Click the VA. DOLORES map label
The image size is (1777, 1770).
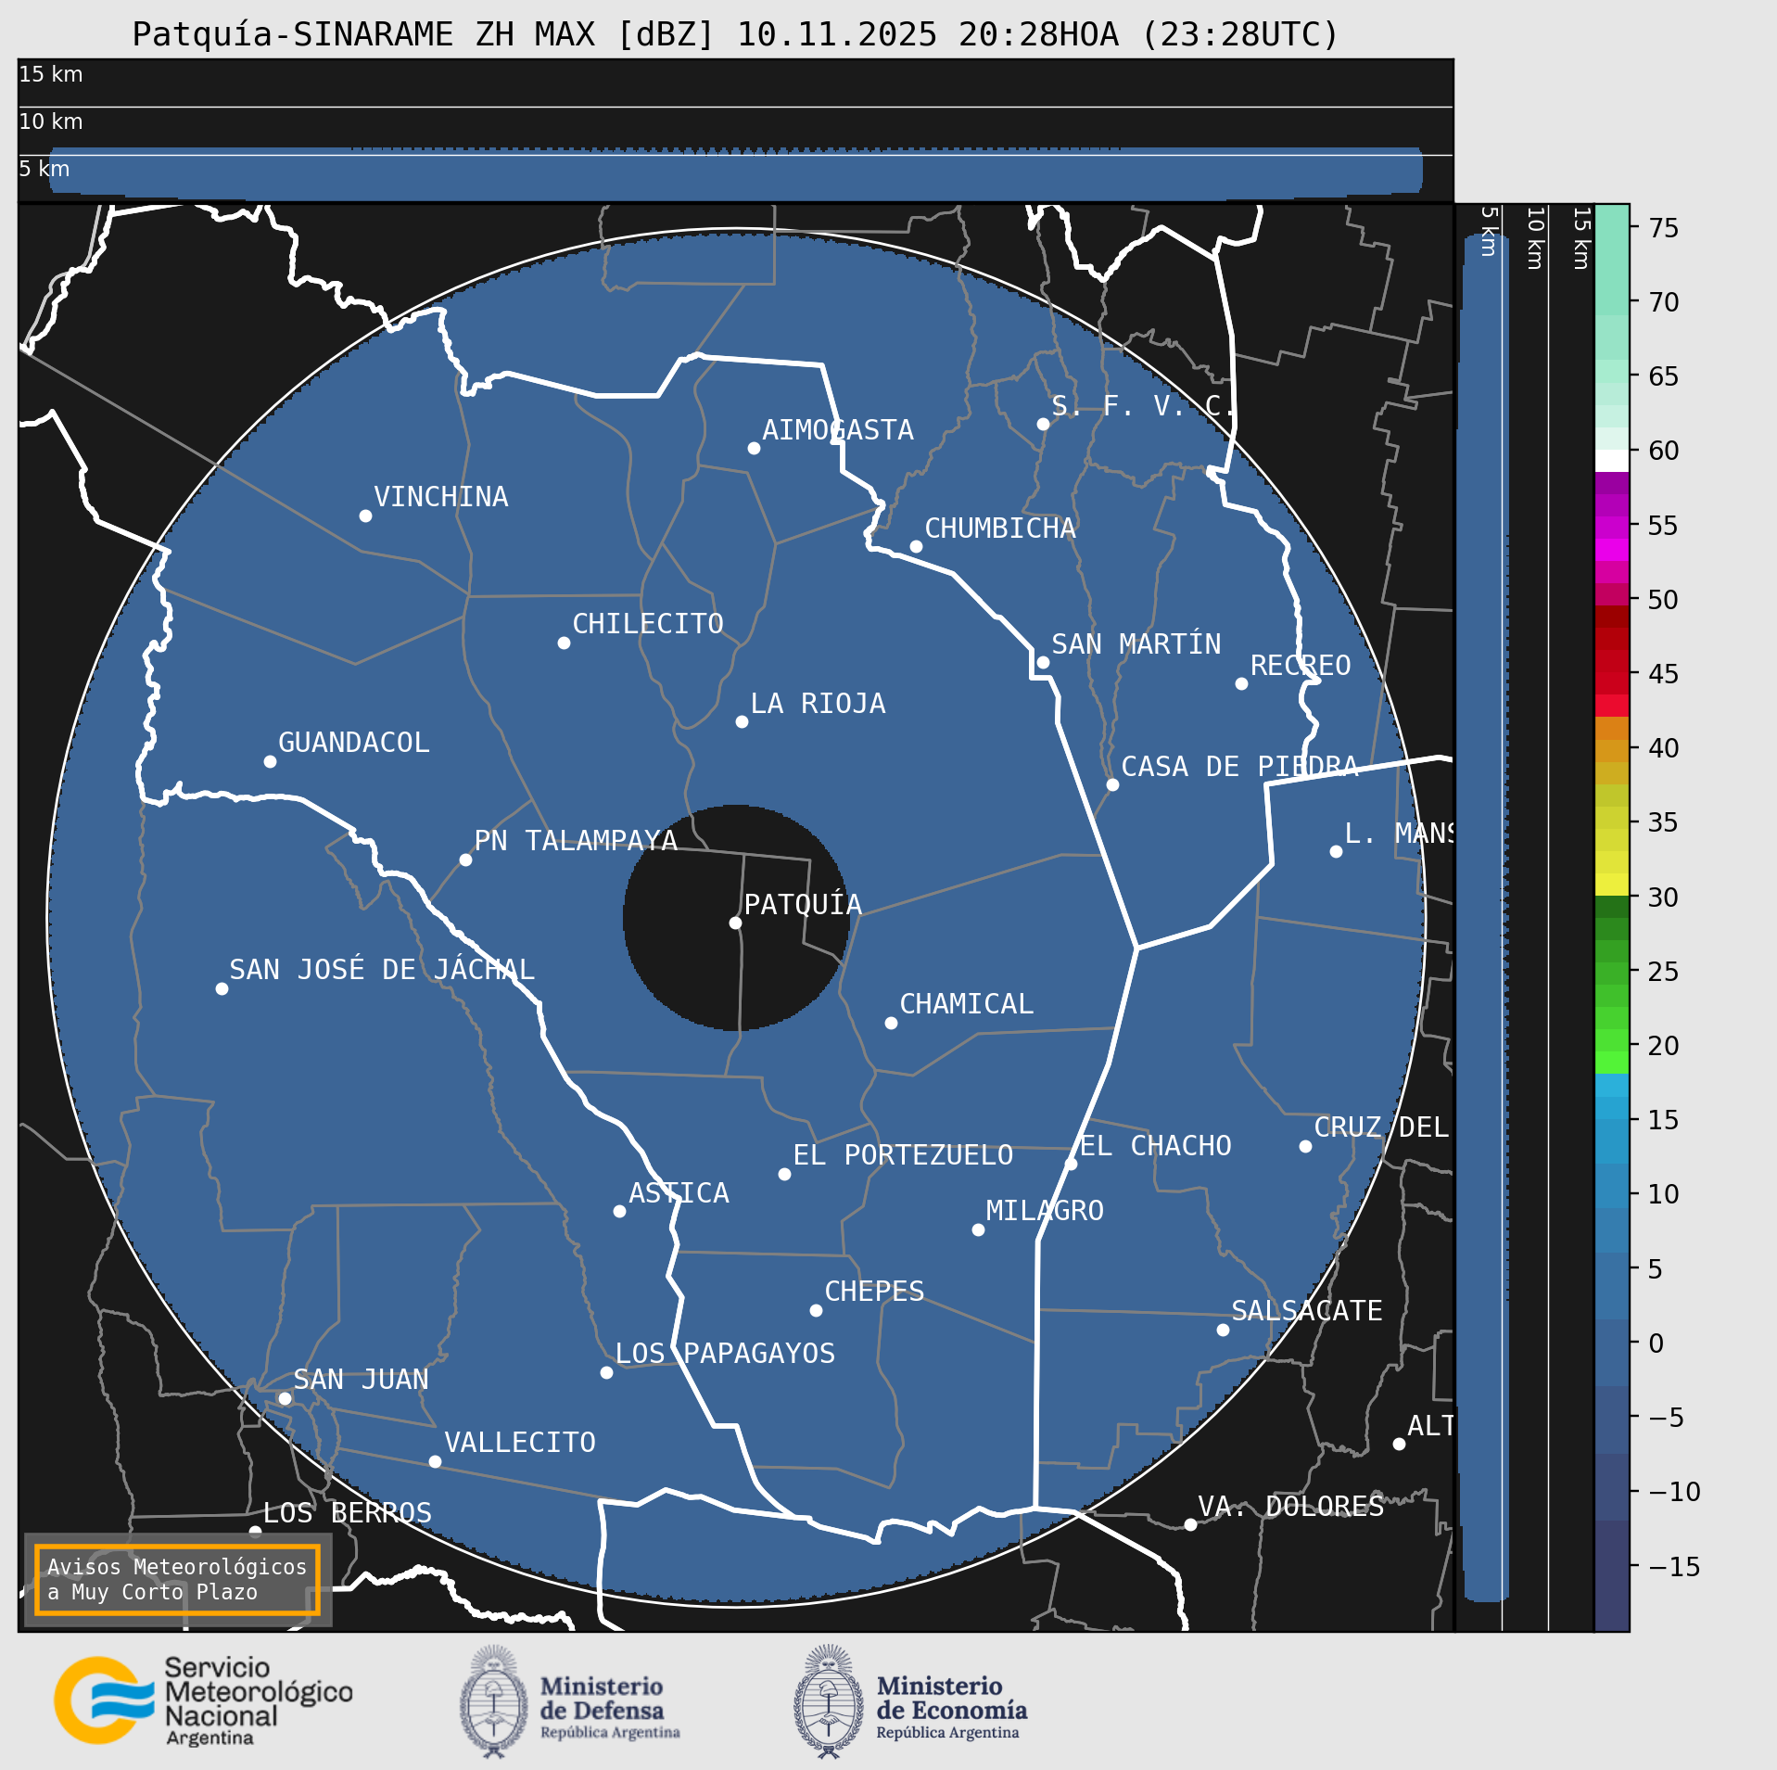pyautogui.click(x=1291, y=1507)
